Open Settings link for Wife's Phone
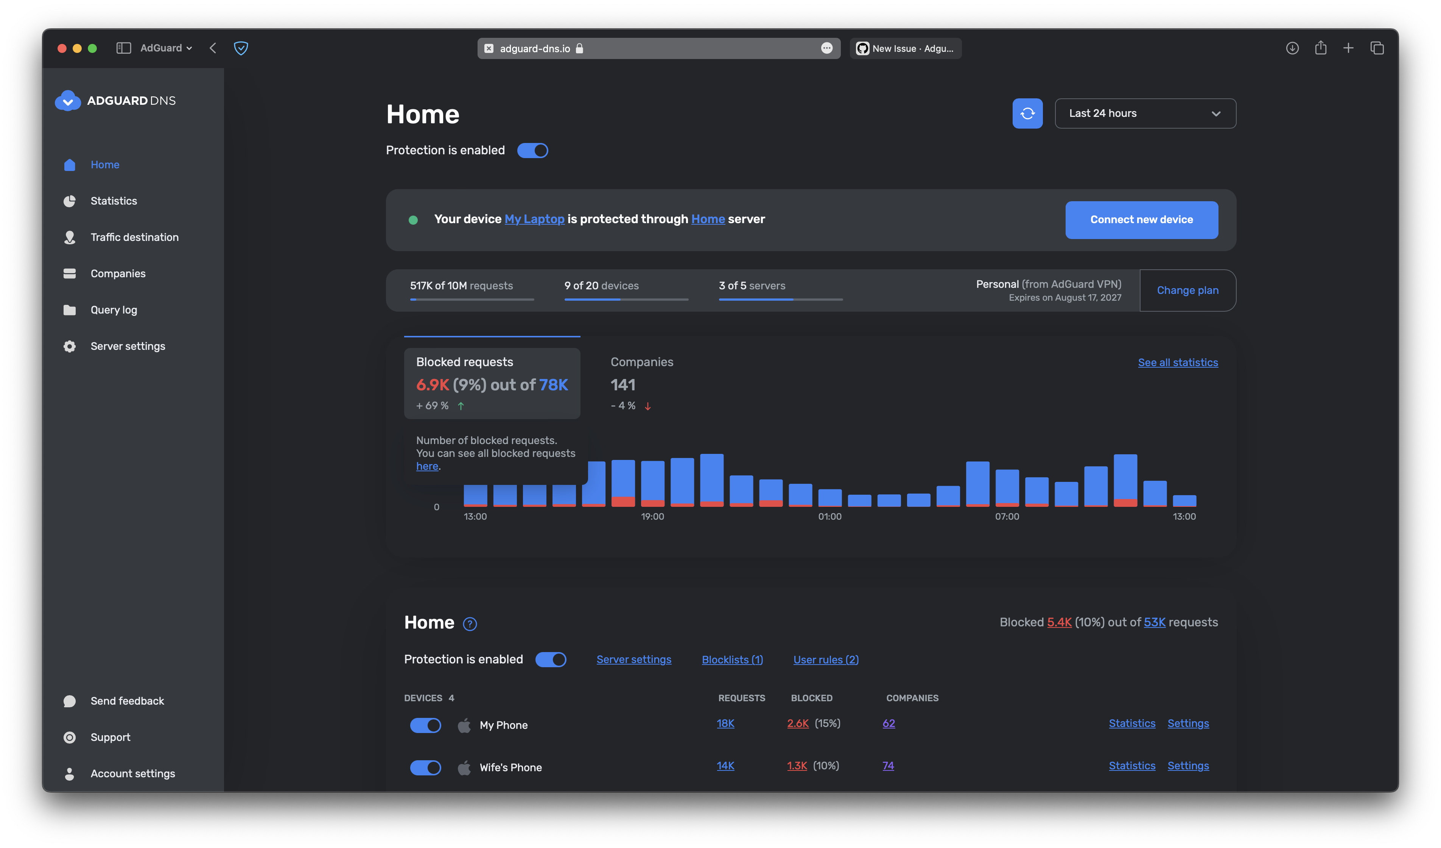This screenshot has width=1441, height=848. point(1188,766)
